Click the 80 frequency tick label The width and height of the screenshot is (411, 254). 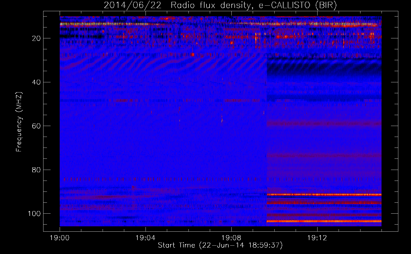(37, 170)
